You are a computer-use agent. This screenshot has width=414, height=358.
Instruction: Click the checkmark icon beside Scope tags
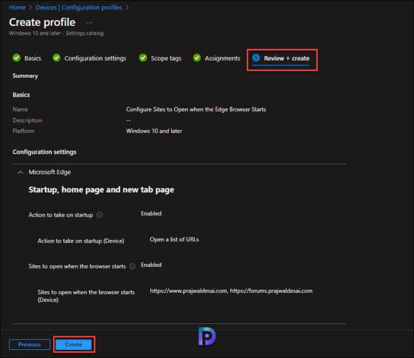pyautogui.click(x=143, y=57)
